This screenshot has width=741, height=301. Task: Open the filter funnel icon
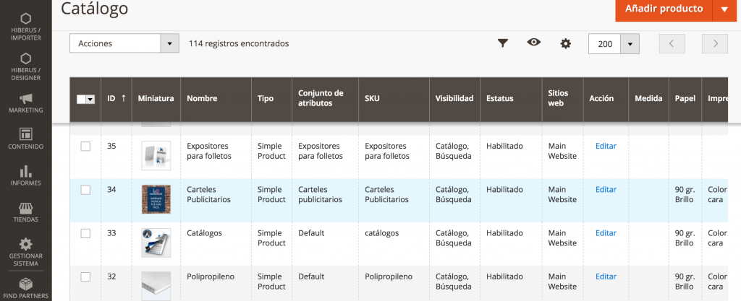point(502,43)
